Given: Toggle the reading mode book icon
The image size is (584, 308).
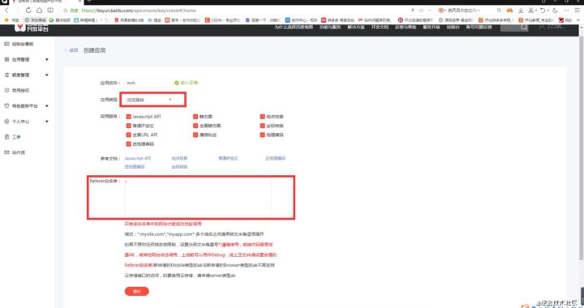Looking at the screenshot, I should 50,11.
